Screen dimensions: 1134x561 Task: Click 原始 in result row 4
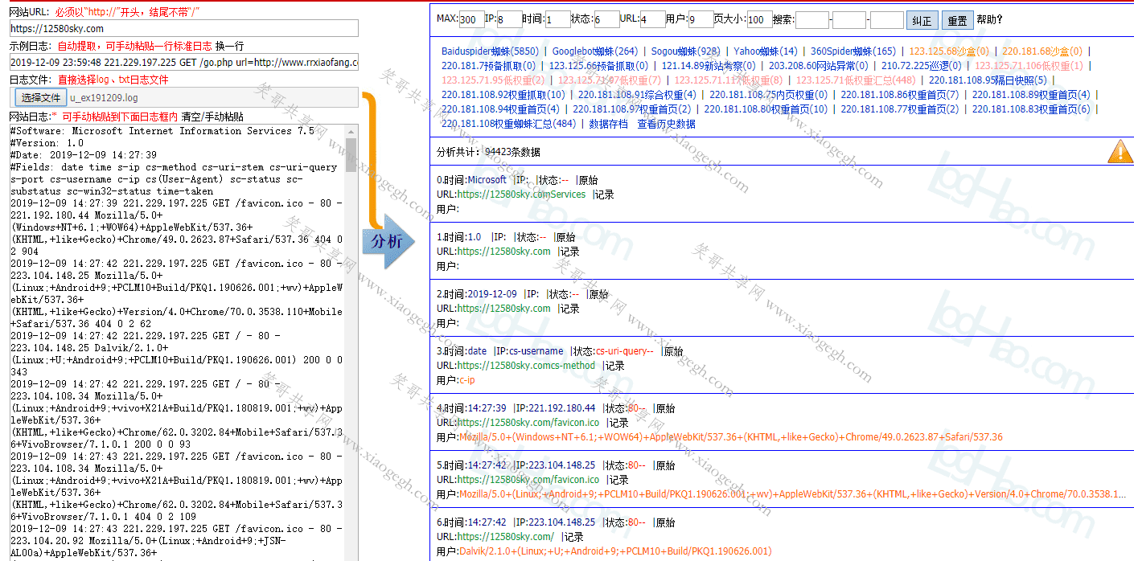[666, 408]
